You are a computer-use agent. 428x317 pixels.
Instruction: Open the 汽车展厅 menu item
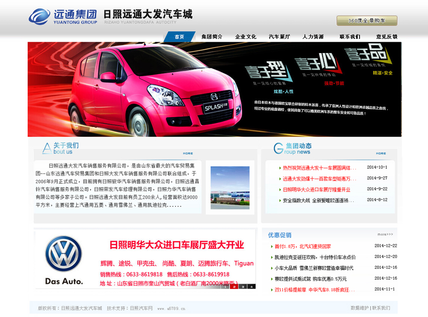279,36
